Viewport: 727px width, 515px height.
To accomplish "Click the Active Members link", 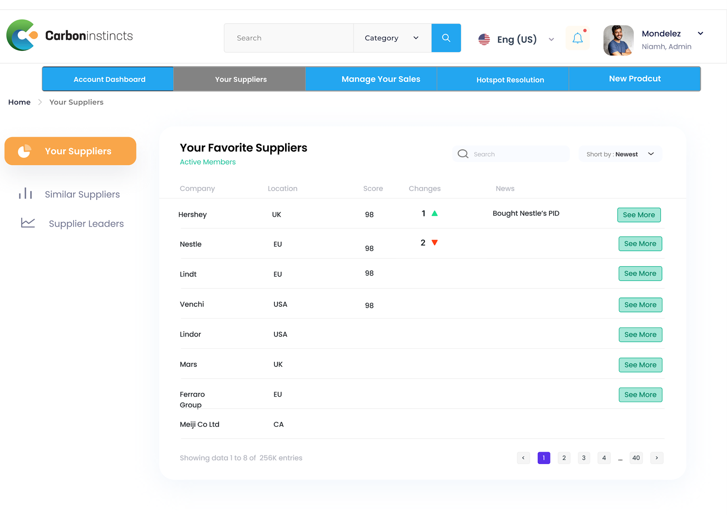I will pos(207,162).
